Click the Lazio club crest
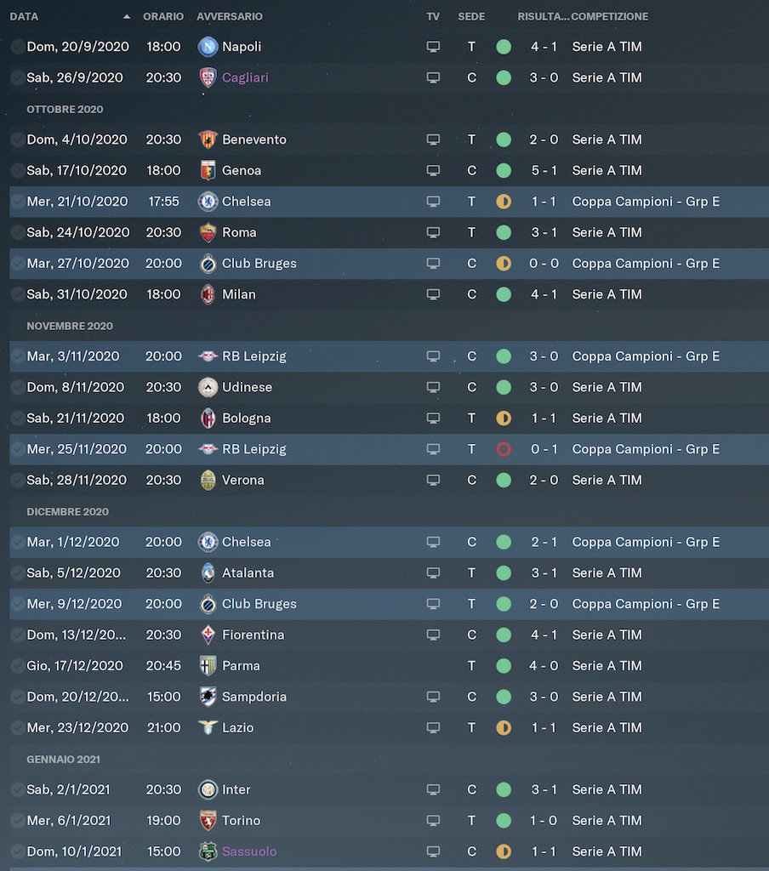 (x=208, y=727)
